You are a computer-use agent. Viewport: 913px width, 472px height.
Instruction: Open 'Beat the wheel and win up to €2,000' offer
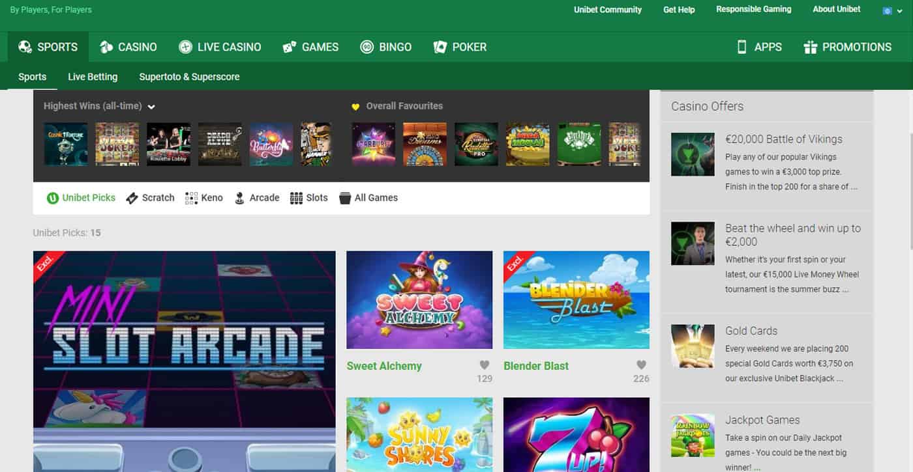coord(793,235)
